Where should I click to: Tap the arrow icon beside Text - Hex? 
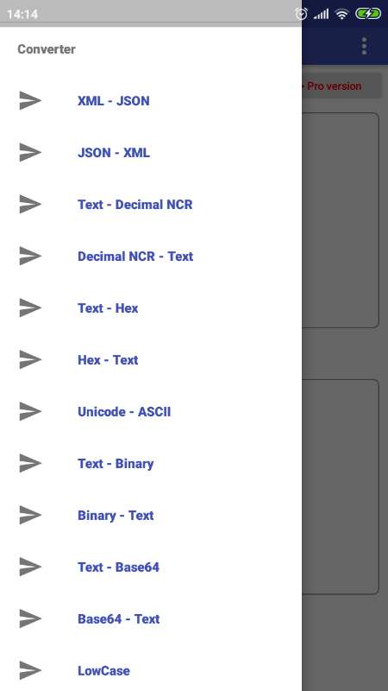tap(30, 308)
